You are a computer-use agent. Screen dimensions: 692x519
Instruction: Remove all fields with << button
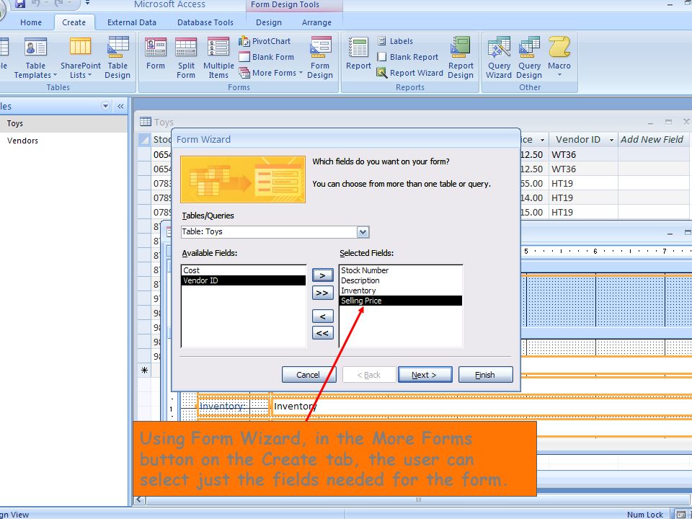(x=323, y=333)
